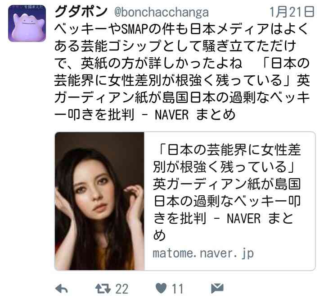The width and height of the screenshot is (324, 304).
Task: Open tweet permalink via 1月21日 date
Action: [292, 12]
